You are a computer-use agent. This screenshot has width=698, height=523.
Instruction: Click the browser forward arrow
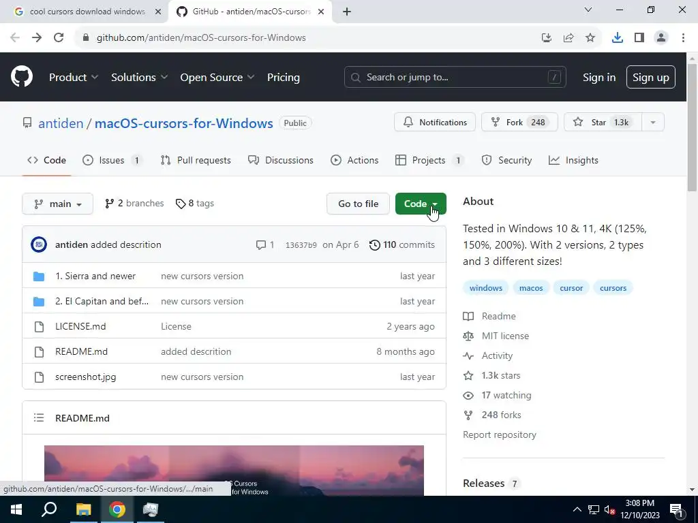(x=37, y=38)
